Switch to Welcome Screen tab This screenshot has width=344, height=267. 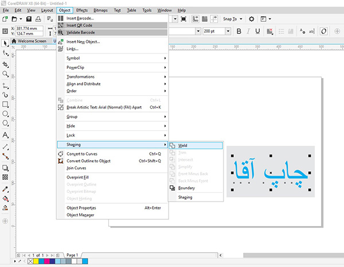click(29, 41)
